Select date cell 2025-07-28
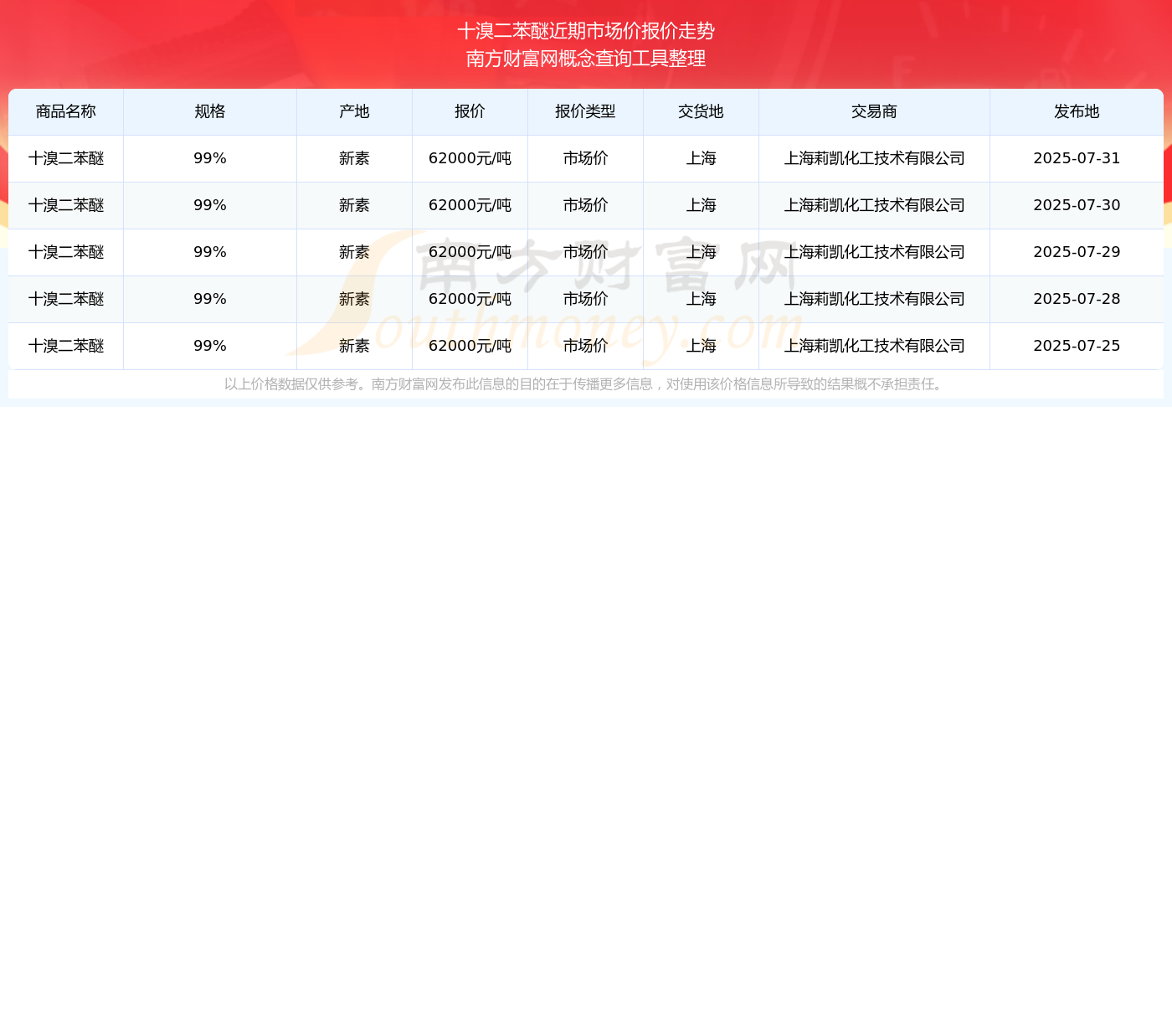The width and height of the screenshot is (1172, 1009). click(1077, 299)
